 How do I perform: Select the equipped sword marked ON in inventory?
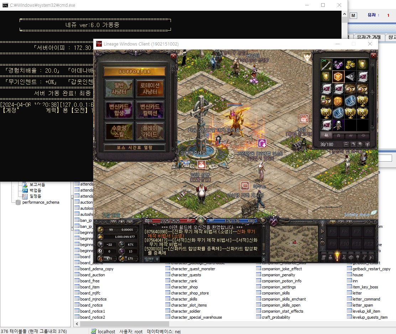click(326, 65)
